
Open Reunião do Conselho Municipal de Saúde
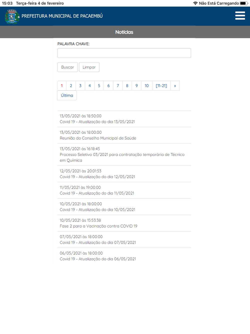[x=98, y=138]
